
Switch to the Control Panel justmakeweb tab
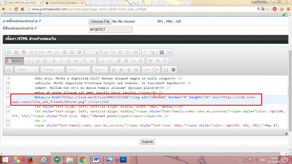64,2
